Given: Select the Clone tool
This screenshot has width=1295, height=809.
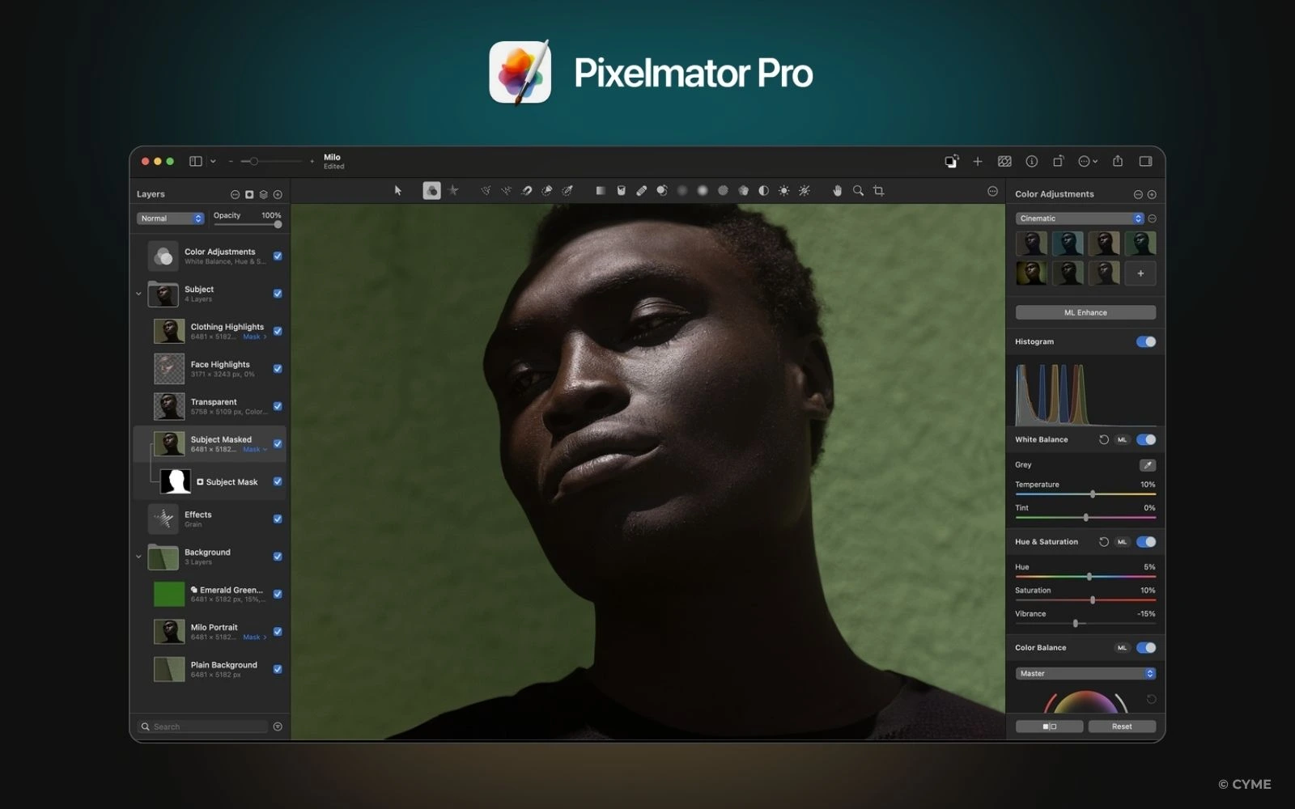Looking at the screenshot, I should pyautogui.click(x=662, y=191).
